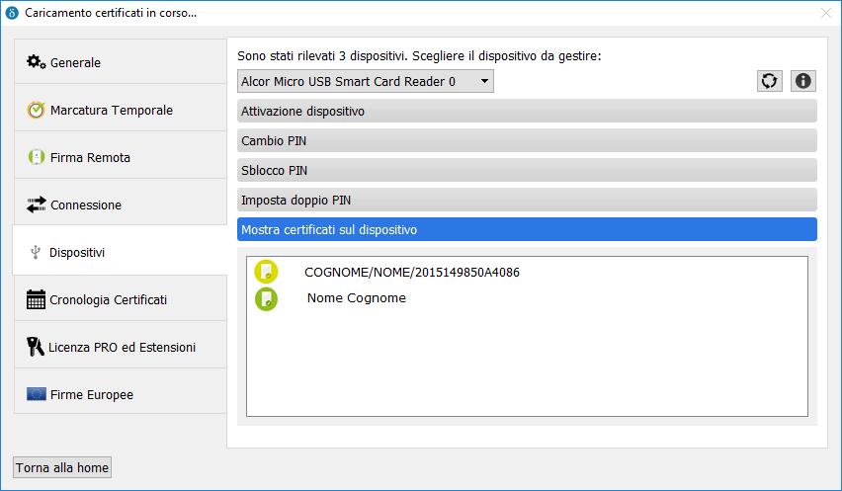Click the device info icon

[x=803, y=81]
